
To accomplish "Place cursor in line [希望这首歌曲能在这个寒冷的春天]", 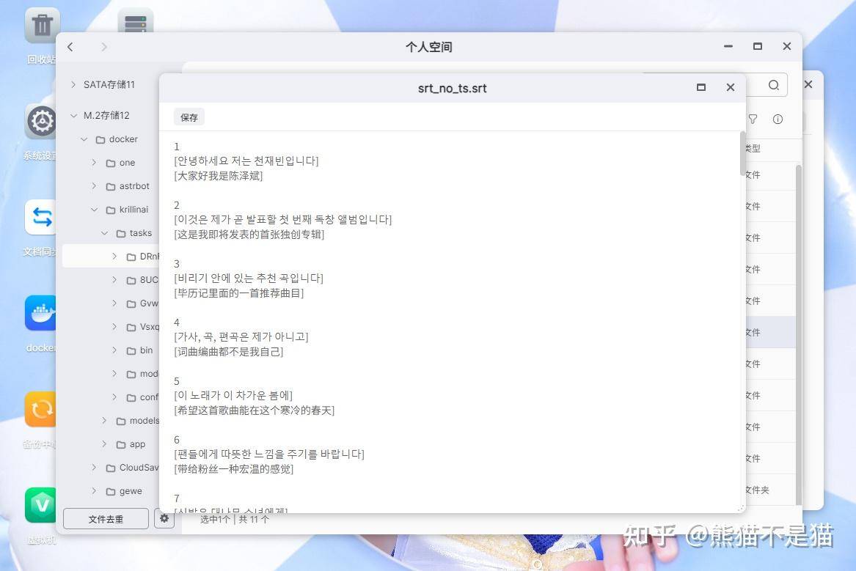I will pos(254,410).
